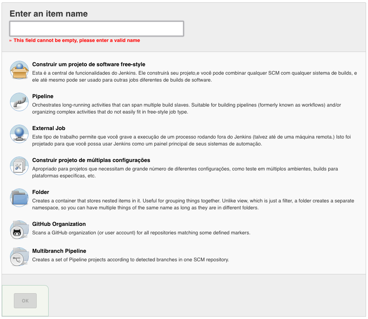Click the red 'This field cannot be empty' message
368x319 pixels.
coord(74,40)
